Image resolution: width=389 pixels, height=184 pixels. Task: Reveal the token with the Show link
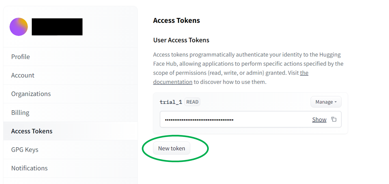tap(319, 120)
